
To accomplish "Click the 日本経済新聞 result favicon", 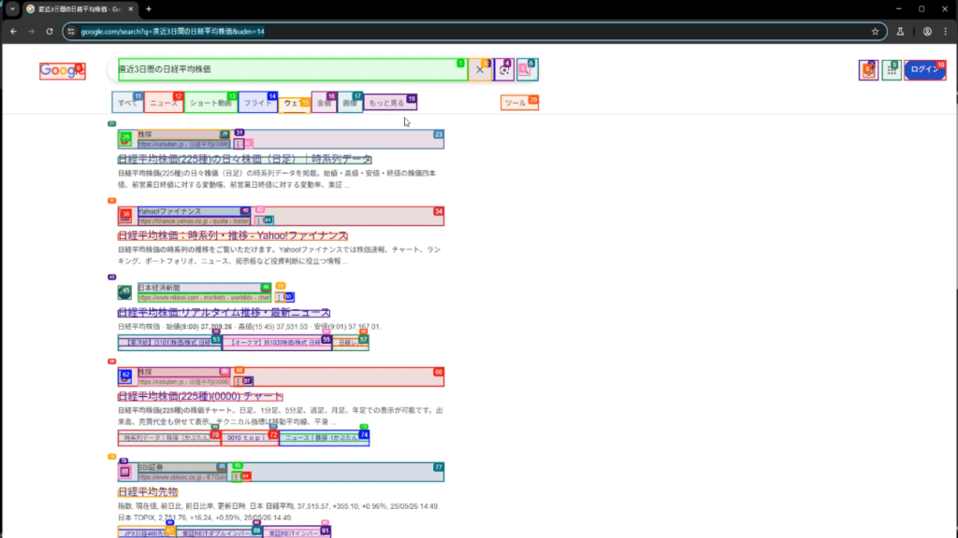I will (124, 292).
